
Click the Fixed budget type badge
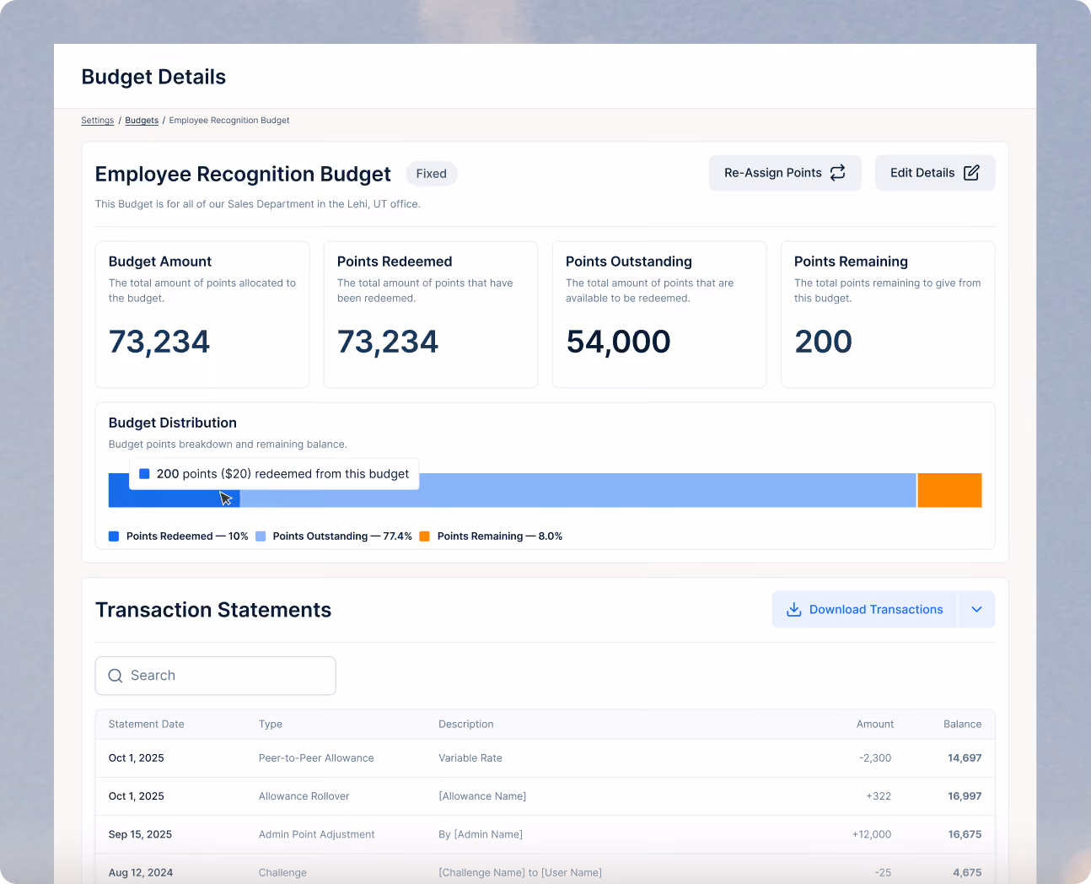tap(432, 174)
